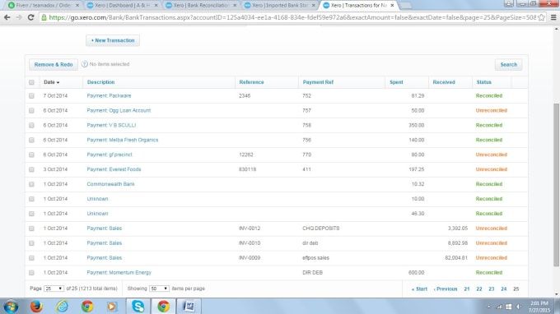Image resolution: width=560 pixels, height=314 pixels.
Task: Close the Xero Dashboard browser tab
Action: (156, 6)
